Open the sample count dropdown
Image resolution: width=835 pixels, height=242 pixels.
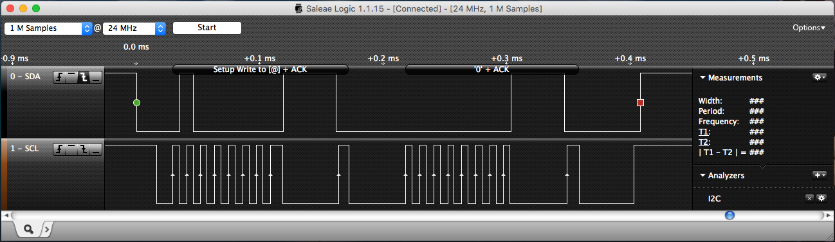pyautogui.click(x=49, y=28)
